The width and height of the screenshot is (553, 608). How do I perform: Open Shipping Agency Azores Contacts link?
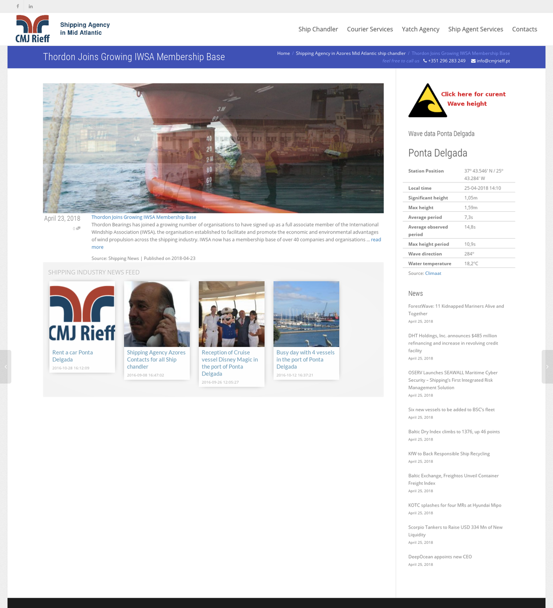tap(156, 359)
